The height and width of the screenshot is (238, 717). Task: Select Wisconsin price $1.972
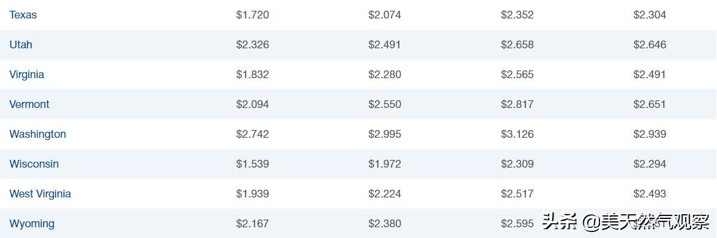coord(384,164)
